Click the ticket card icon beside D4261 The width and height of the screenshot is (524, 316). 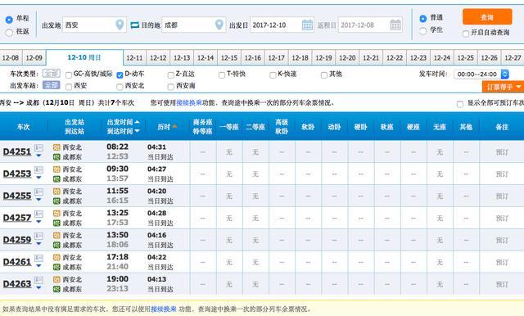38,258
